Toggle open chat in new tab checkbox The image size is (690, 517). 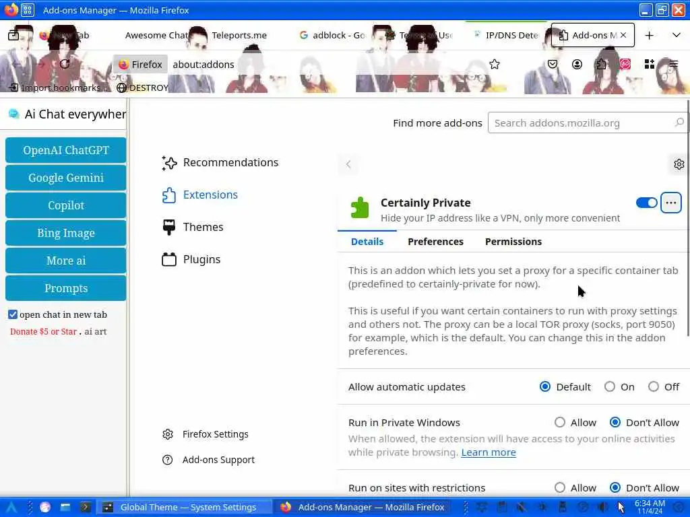click(13, 314)
